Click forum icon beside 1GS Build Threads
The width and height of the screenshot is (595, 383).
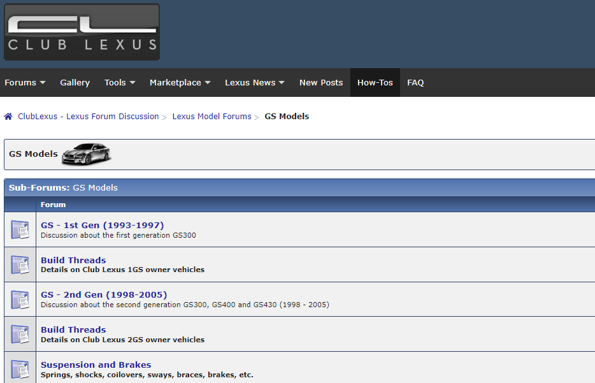(20, 264)
